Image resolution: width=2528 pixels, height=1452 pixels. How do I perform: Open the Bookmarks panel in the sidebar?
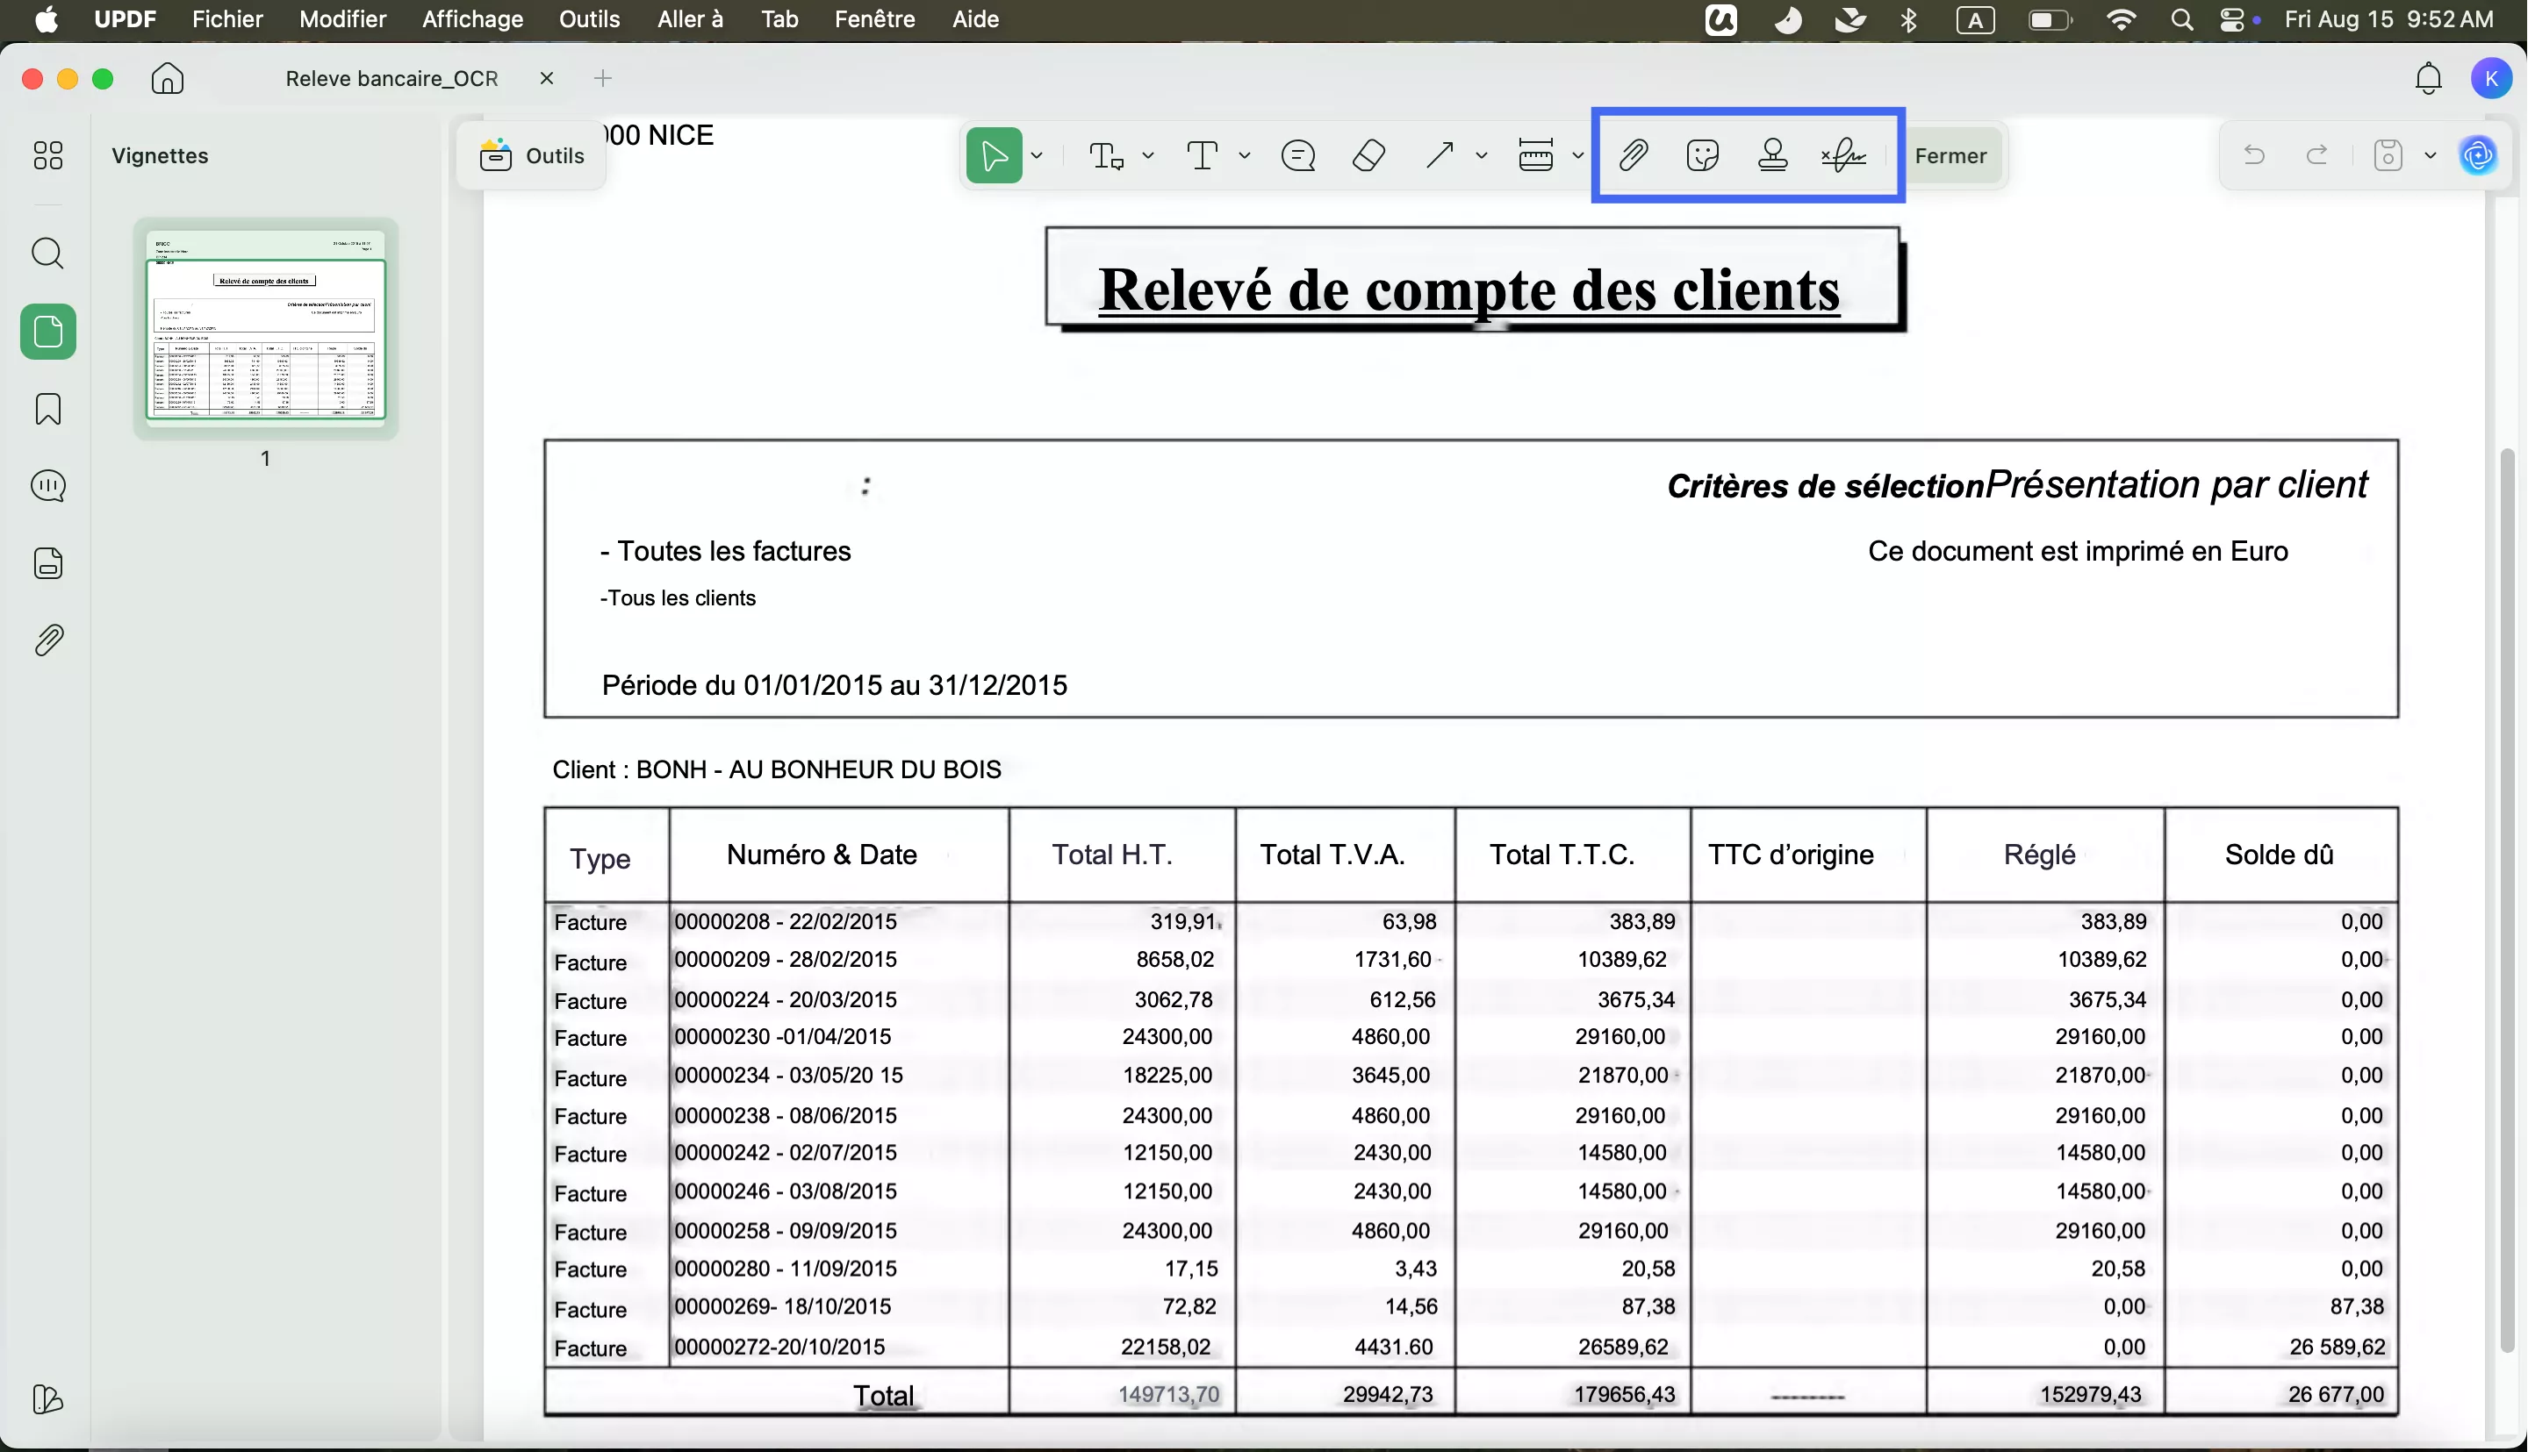click(x=48, y=409)
